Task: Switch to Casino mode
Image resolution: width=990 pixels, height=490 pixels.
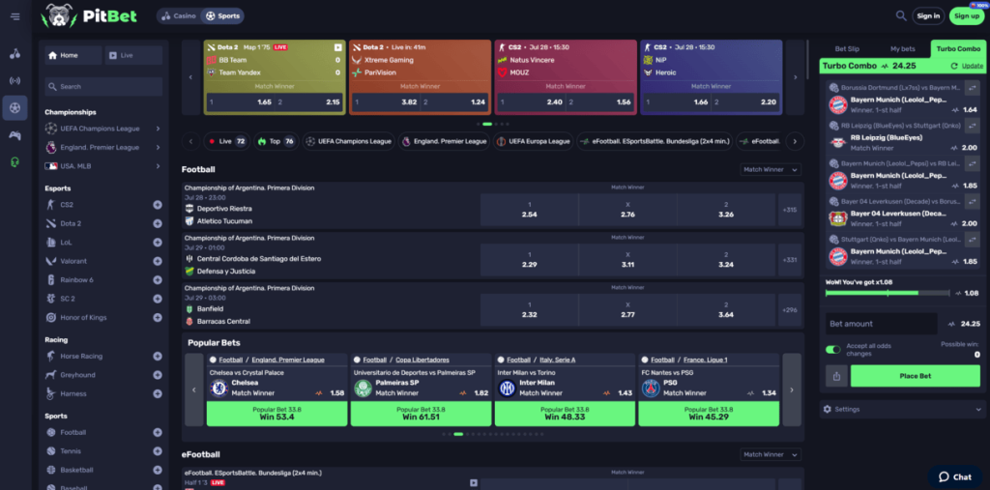Action: tap(178, 15)
